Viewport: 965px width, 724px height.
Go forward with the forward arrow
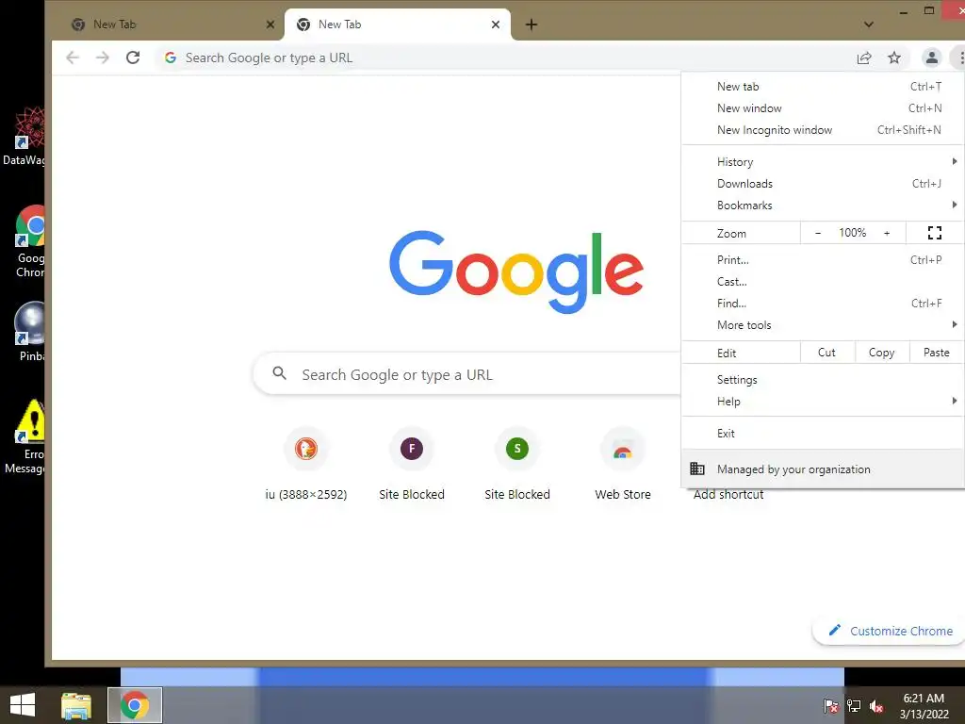coord(102,58)
